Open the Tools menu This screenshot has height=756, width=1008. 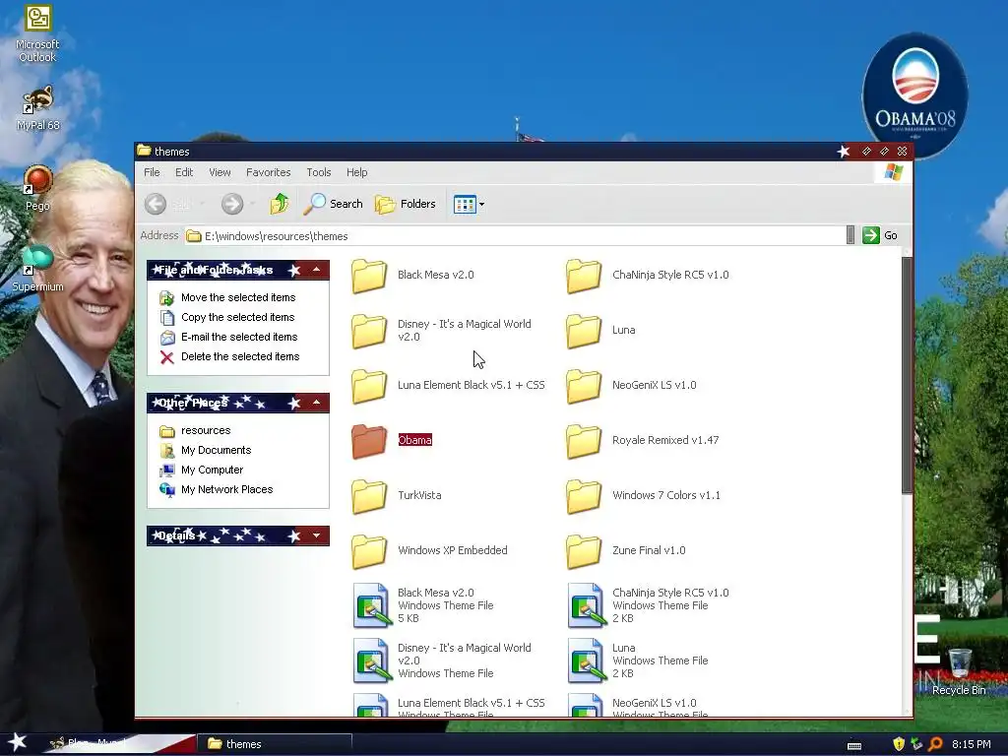(x=319, y=172)
